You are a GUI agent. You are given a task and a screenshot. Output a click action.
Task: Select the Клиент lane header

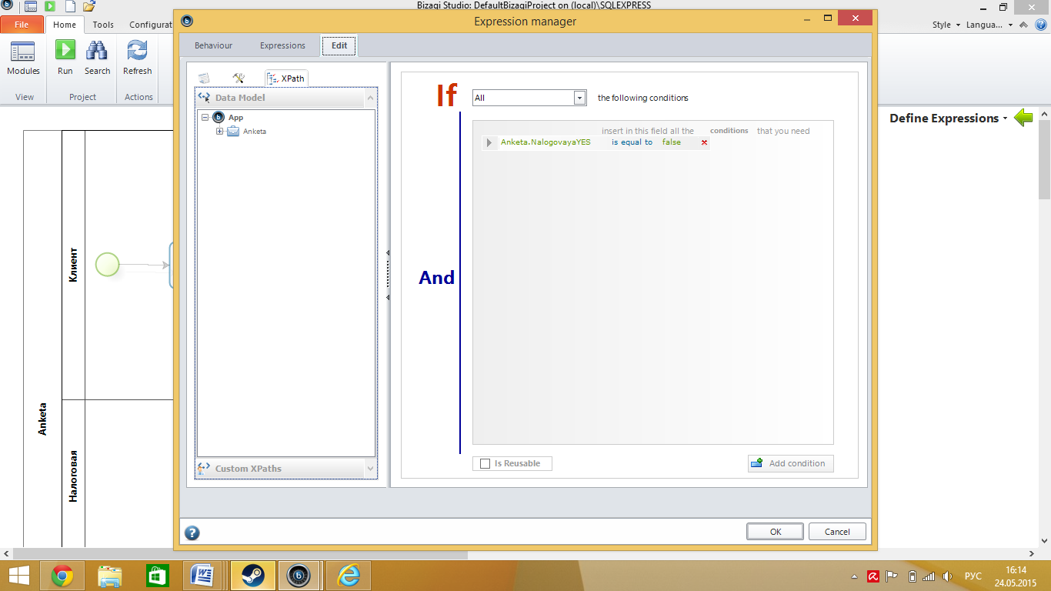73,265
